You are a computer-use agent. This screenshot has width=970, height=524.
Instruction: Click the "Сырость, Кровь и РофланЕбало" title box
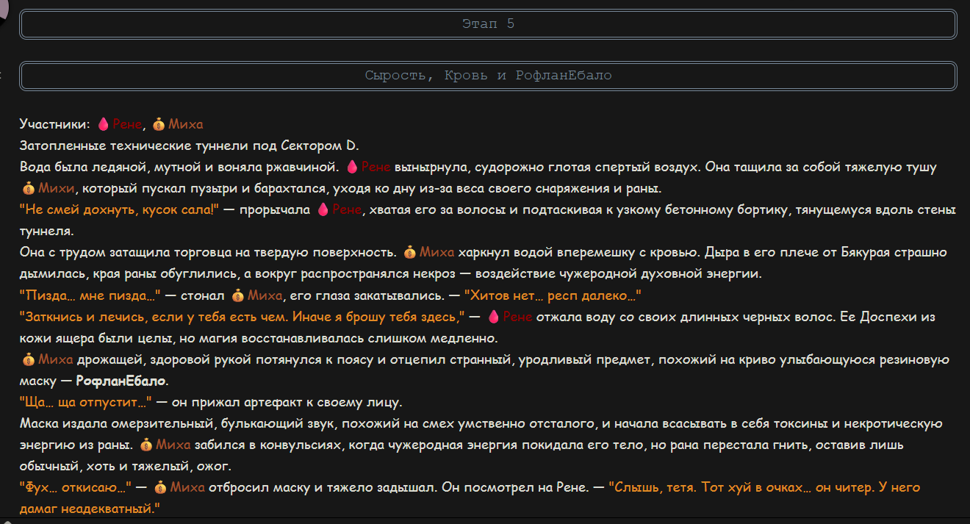(488, 76)
